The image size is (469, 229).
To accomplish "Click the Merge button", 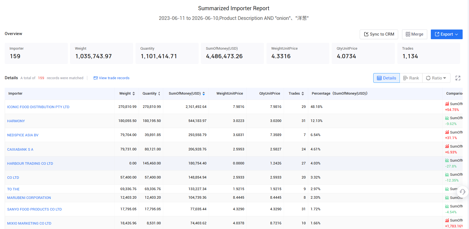I will (414, 34).
